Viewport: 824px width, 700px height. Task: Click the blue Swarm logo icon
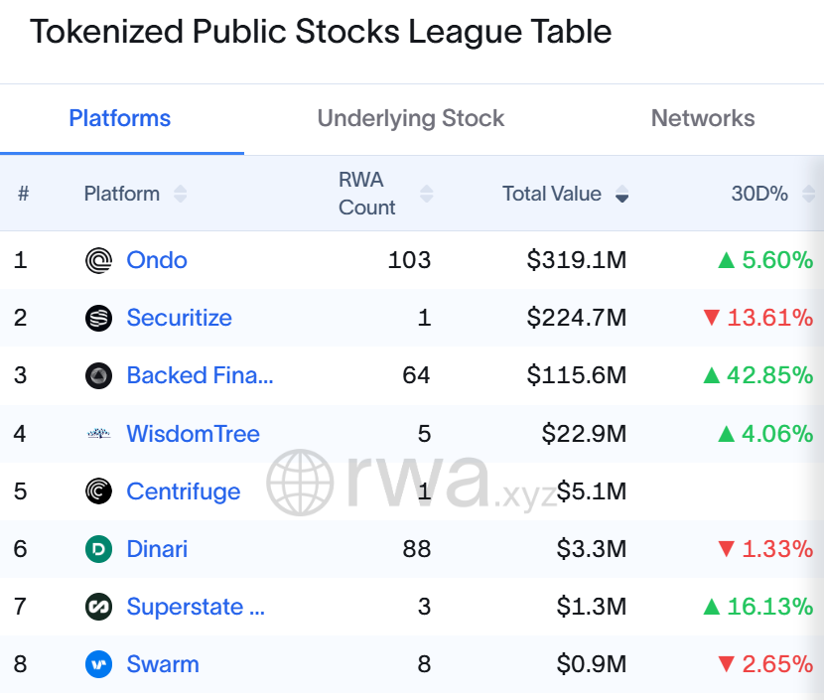[98, 664]
